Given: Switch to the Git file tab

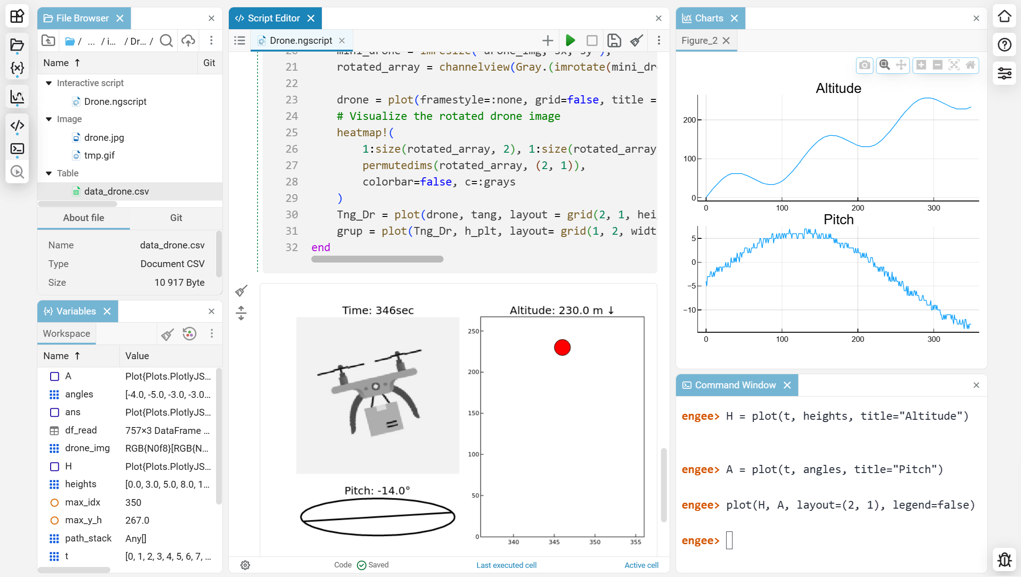Looking at the screenshot, I should tap(176, 218).
